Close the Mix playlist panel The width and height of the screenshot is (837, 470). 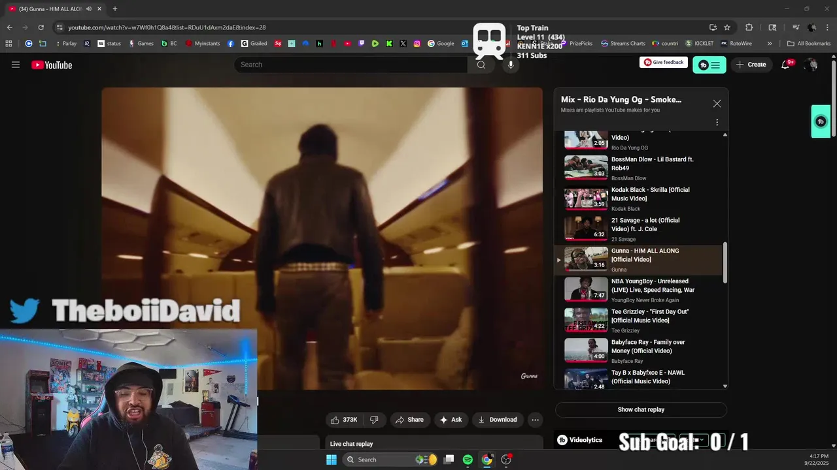coord(717,104)
